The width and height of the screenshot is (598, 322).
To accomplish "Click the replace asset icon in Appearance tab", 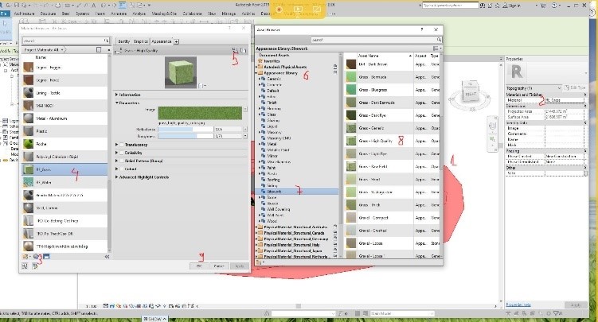I will (x=233, y=50).
